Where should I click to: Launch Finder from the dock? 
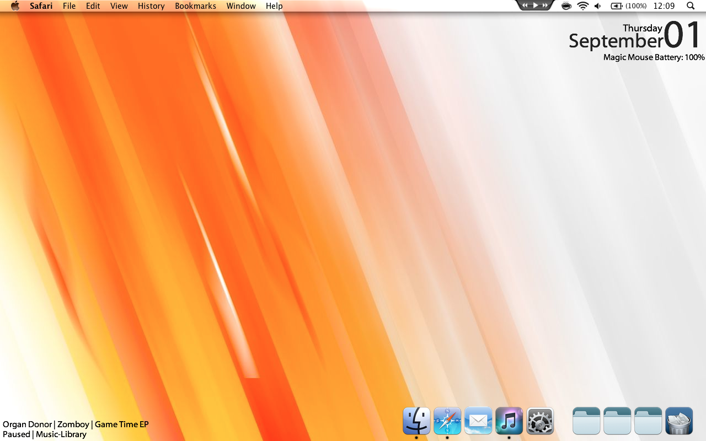416,421
